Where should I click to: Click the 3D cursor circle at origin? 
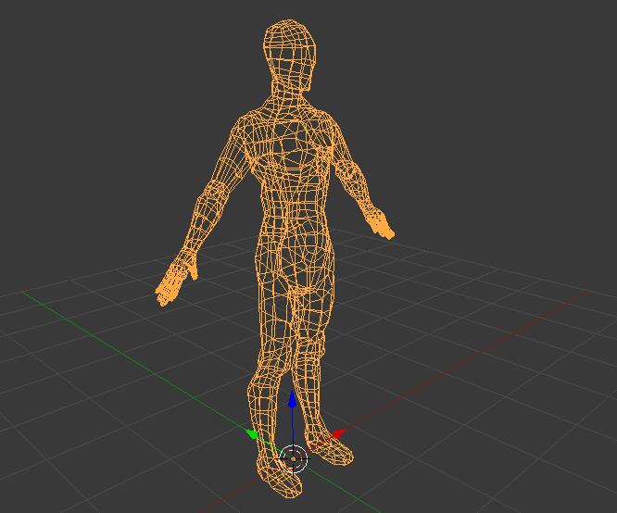293,458
